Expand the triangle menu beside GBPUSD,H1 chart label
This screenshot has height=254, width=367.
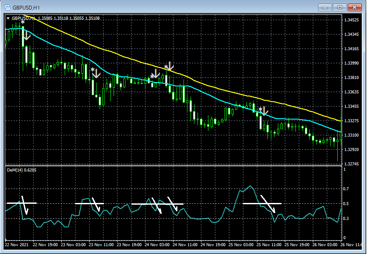(x=8, y=18)
